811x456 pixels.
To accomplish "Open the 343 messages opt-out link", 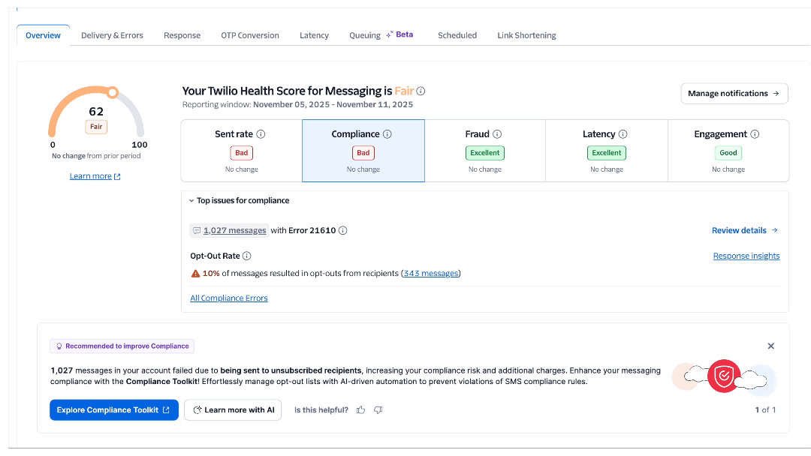I will tap(430, 273).
